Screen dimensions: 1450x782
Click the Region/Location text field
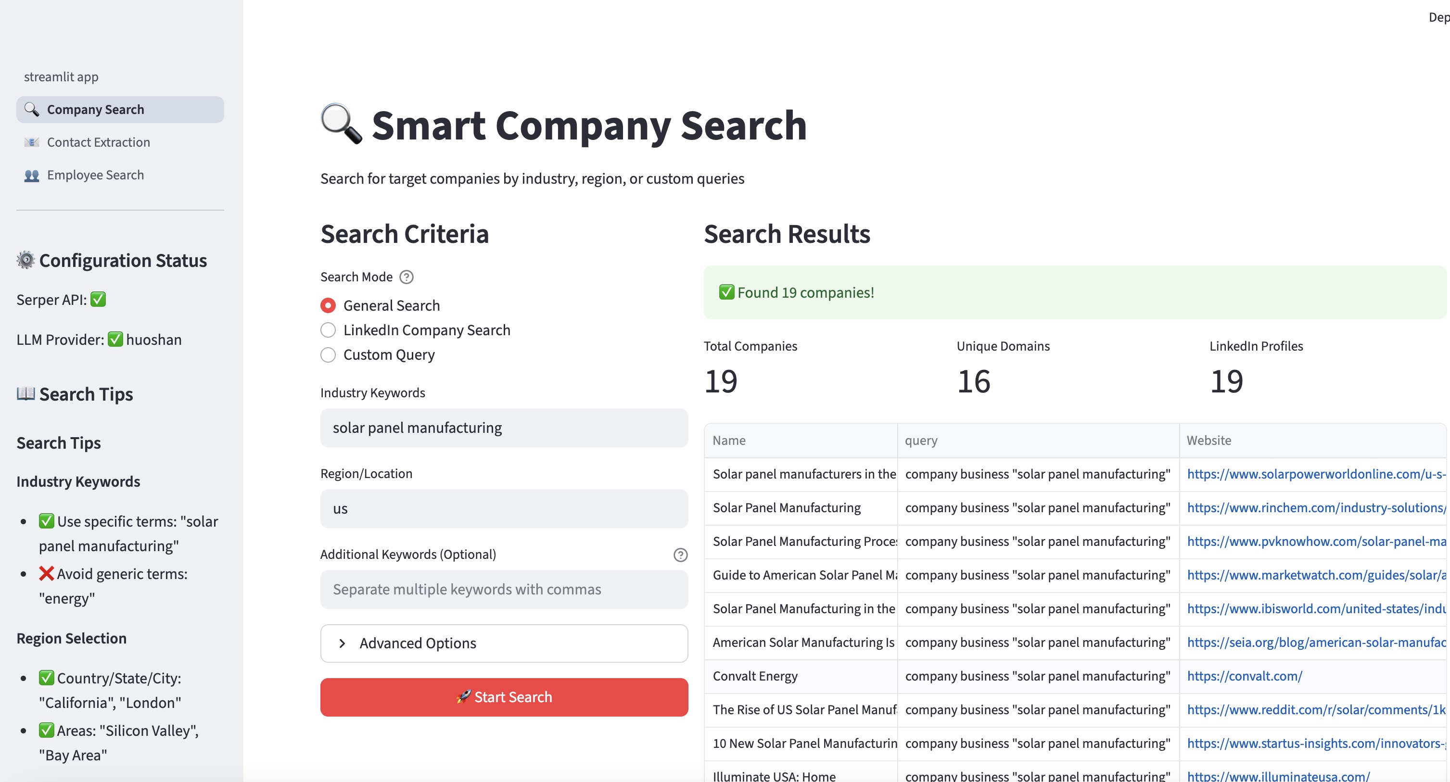[x=504, y=508]
